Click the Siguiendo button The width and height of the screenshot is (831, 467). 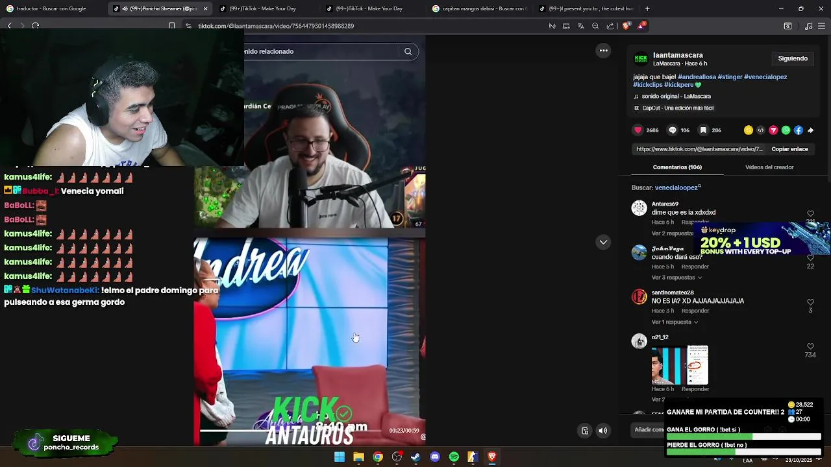coord(793,58)
